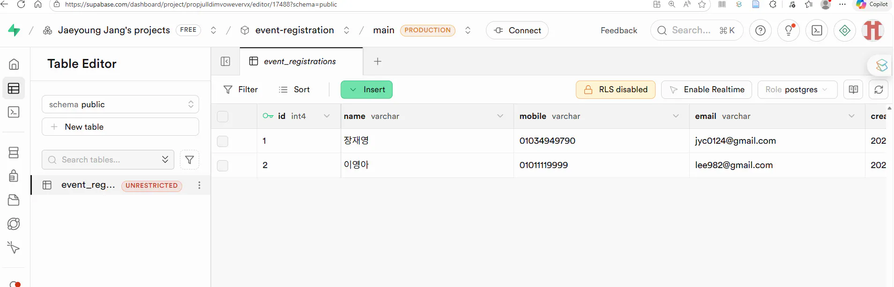The height and width of the screenshot is (287, 894).
Task: Click the table filter funnel icon
Action: coord(189,160)
